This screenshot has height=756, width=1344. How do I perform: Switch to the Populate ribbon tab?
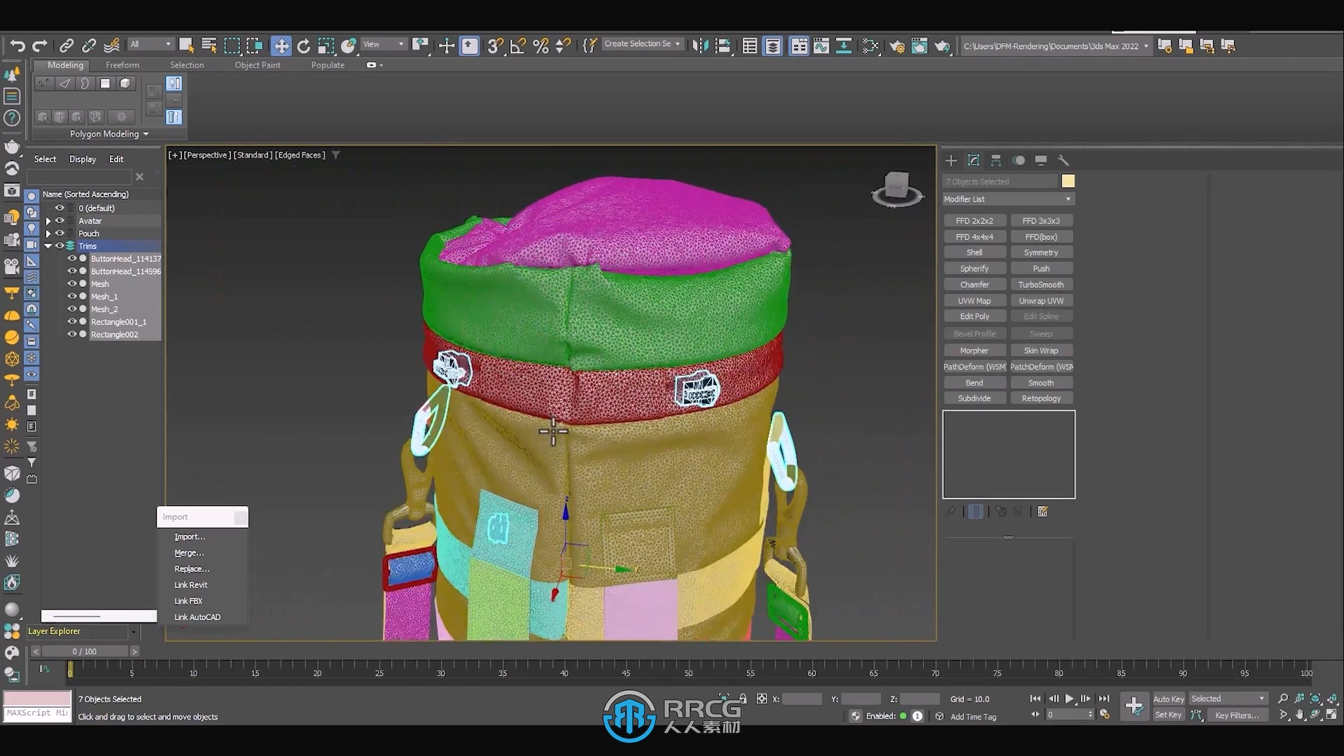(328, 65)
